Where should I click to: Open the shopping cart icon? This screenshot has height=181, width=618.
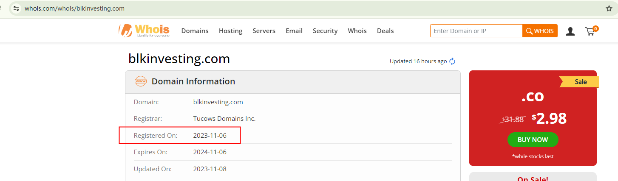click(590, 31)
